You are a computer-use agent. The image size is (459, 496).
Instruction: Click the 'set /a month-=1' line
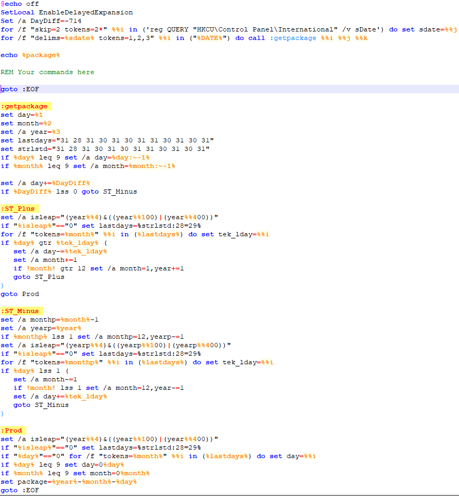pos(45,380)
